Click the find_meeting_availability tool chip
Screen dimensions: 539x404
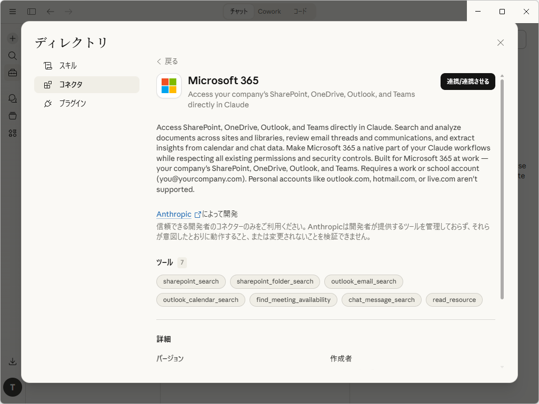(x=293, y=300)
